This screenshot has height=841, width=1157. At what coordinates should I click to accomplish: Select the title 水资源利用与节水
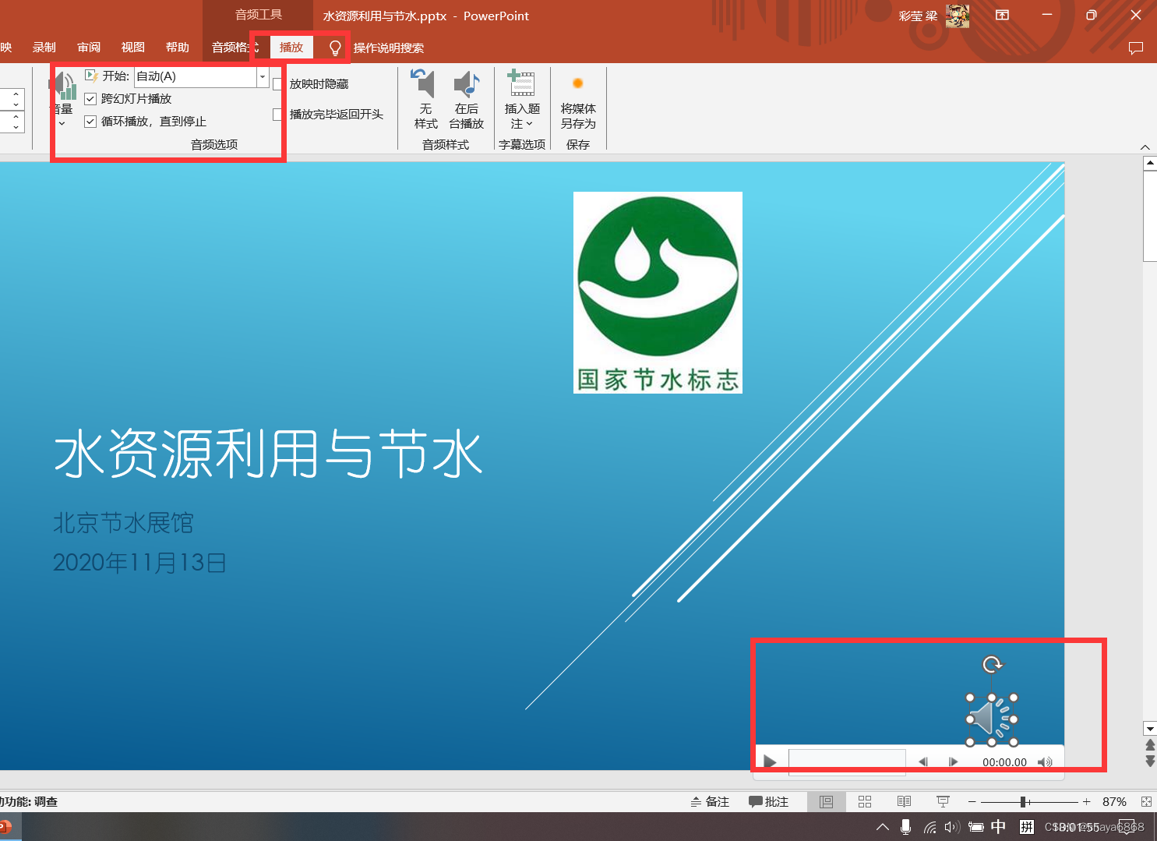click(x=269, y=454)
